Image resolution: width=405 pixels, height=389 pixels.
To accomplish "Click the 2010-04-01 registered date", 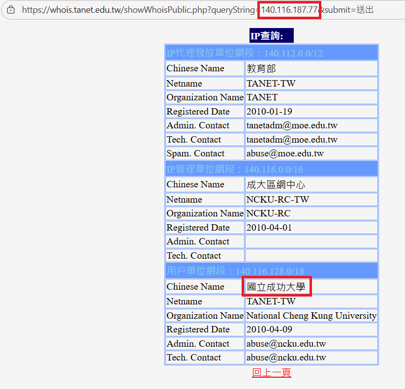I will (x=311, y=227).
